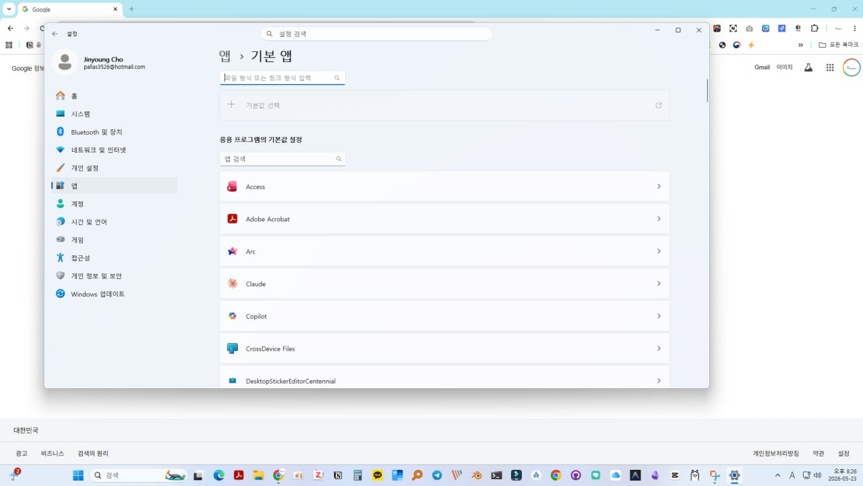Open the 홈 page in Settings sidebar
The width and height of the screenshot is (863, 486).
click(114, 96)
